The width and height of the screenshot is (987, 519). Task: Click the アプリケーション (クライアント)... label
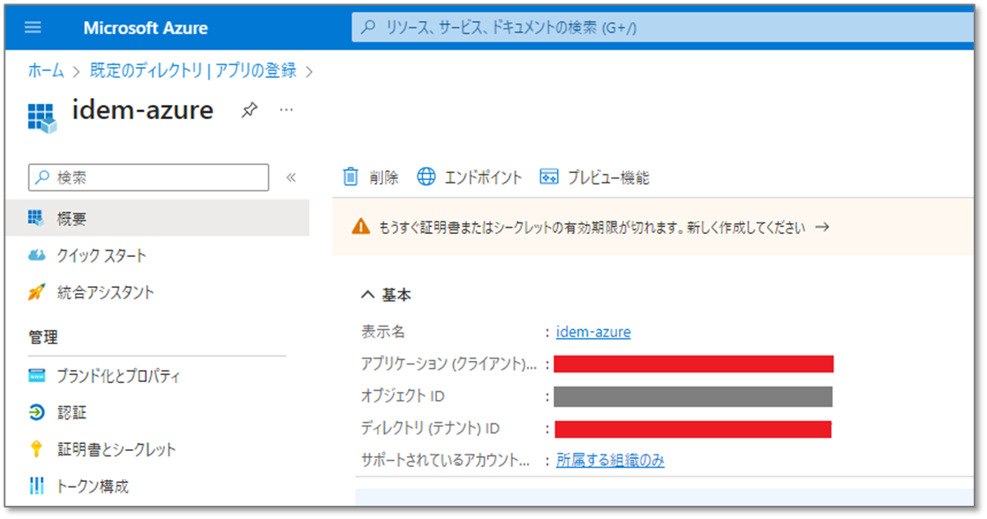[x=448, y=364]
